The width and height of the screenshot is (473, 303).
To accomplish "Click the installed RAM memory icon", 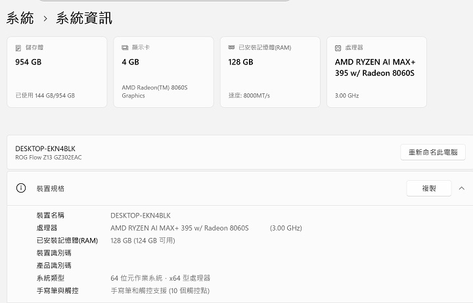I will point(231,47).
